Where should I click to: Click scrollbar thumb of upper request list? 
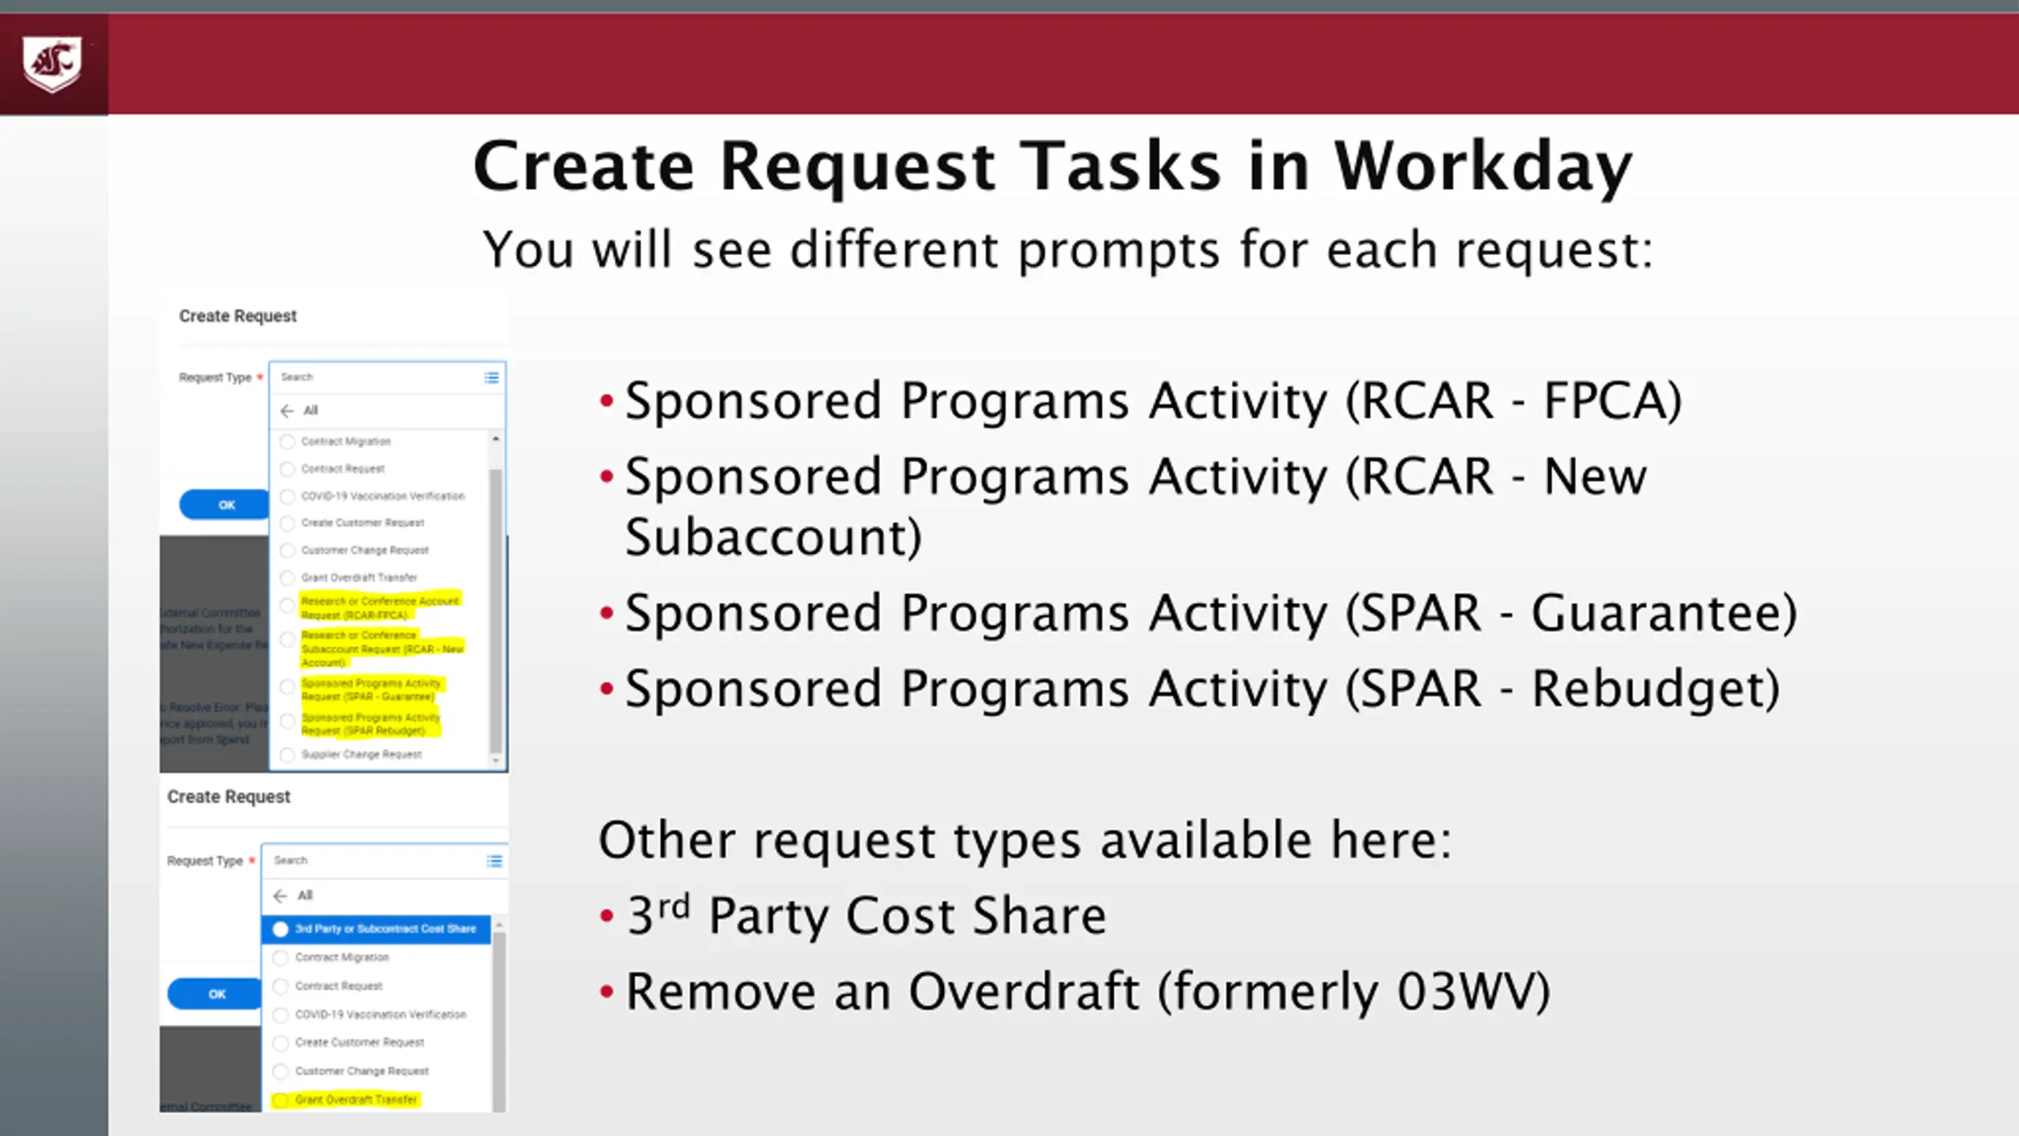[x=496, y=611]
